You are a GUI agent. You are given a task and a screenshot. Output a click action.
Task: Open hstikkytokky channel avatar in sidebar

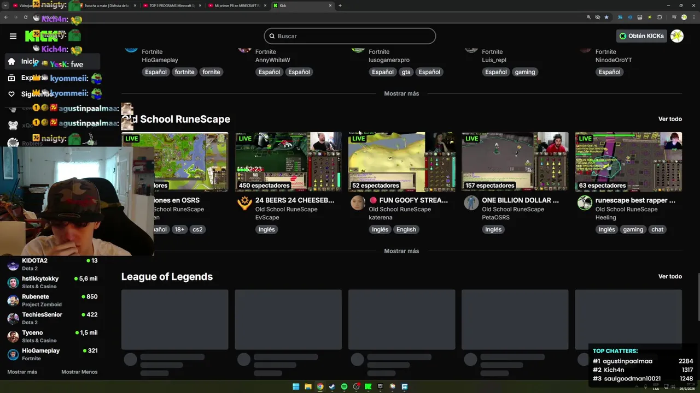pyautogui.click(x=13, y=283)
